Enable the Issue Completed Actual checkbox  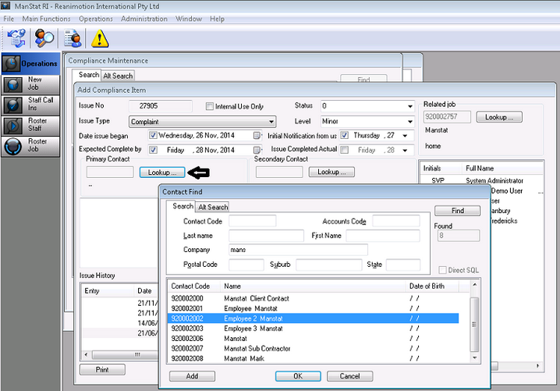(344, 150)
